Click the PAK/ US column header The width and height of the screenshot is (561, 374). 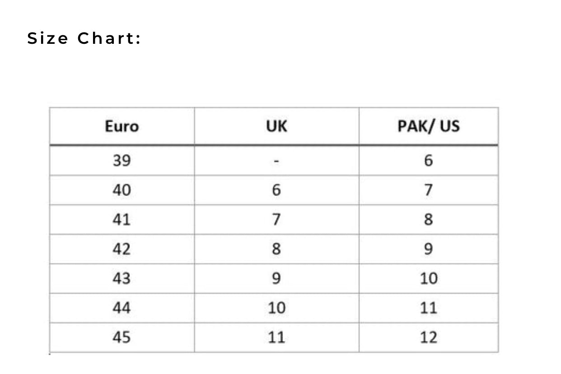(x=428, y=126)
